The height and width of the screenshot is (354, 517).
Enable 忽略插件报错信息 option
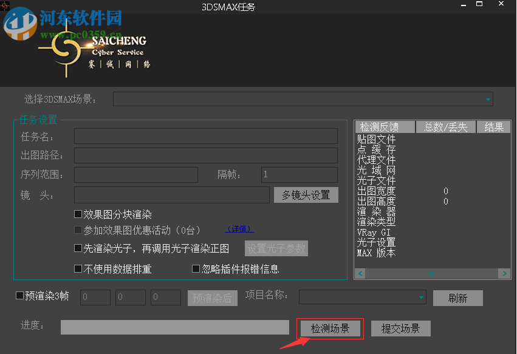[x=196, y=268]
